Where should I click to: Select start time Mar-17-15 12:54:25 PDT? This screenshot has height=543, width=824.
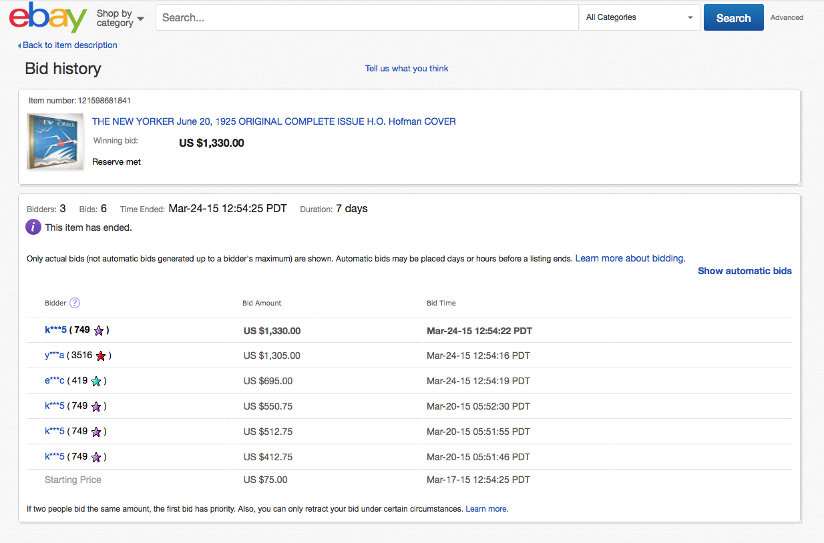(478, 480)
